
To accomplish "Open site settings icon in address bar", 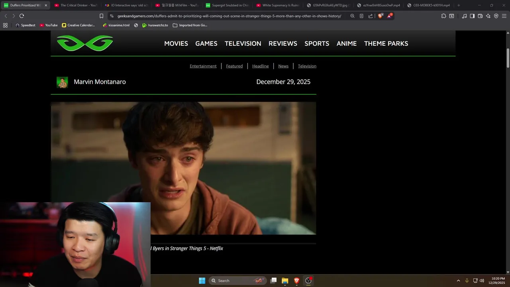I will pyautogui.click(x=112, y=16).
